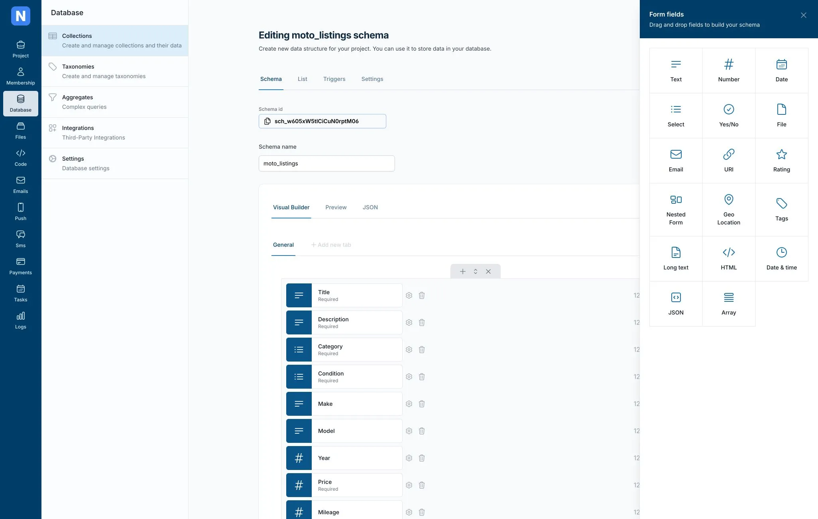Switch to JSON builder tab
The image size is (818, 519).
(370, 207)
